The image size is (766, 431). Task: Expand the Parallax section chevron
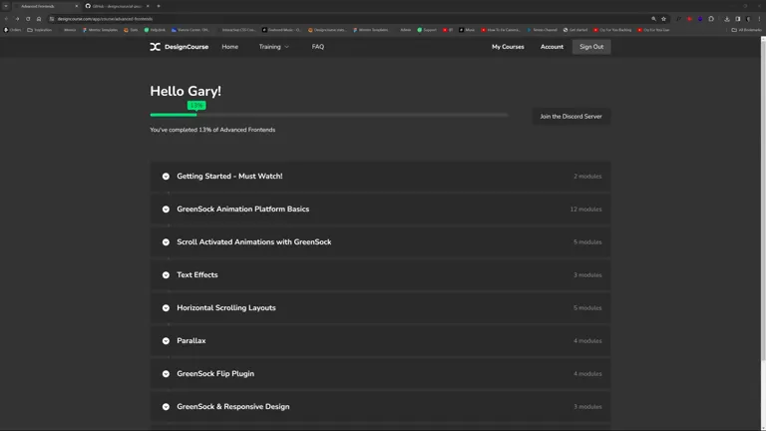pos(167,341)
